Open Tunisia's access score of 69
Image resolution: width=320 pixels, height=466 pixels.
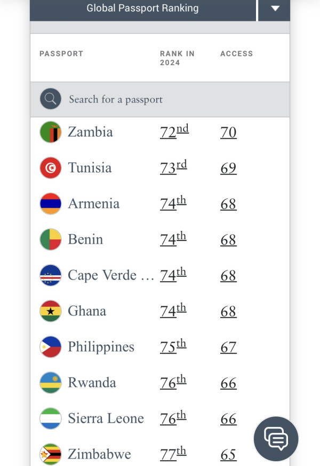coord(228,168)
